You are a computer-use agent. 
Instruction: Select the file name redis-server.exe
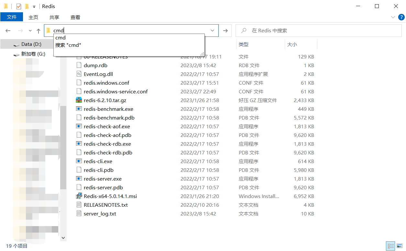[103, 179]
